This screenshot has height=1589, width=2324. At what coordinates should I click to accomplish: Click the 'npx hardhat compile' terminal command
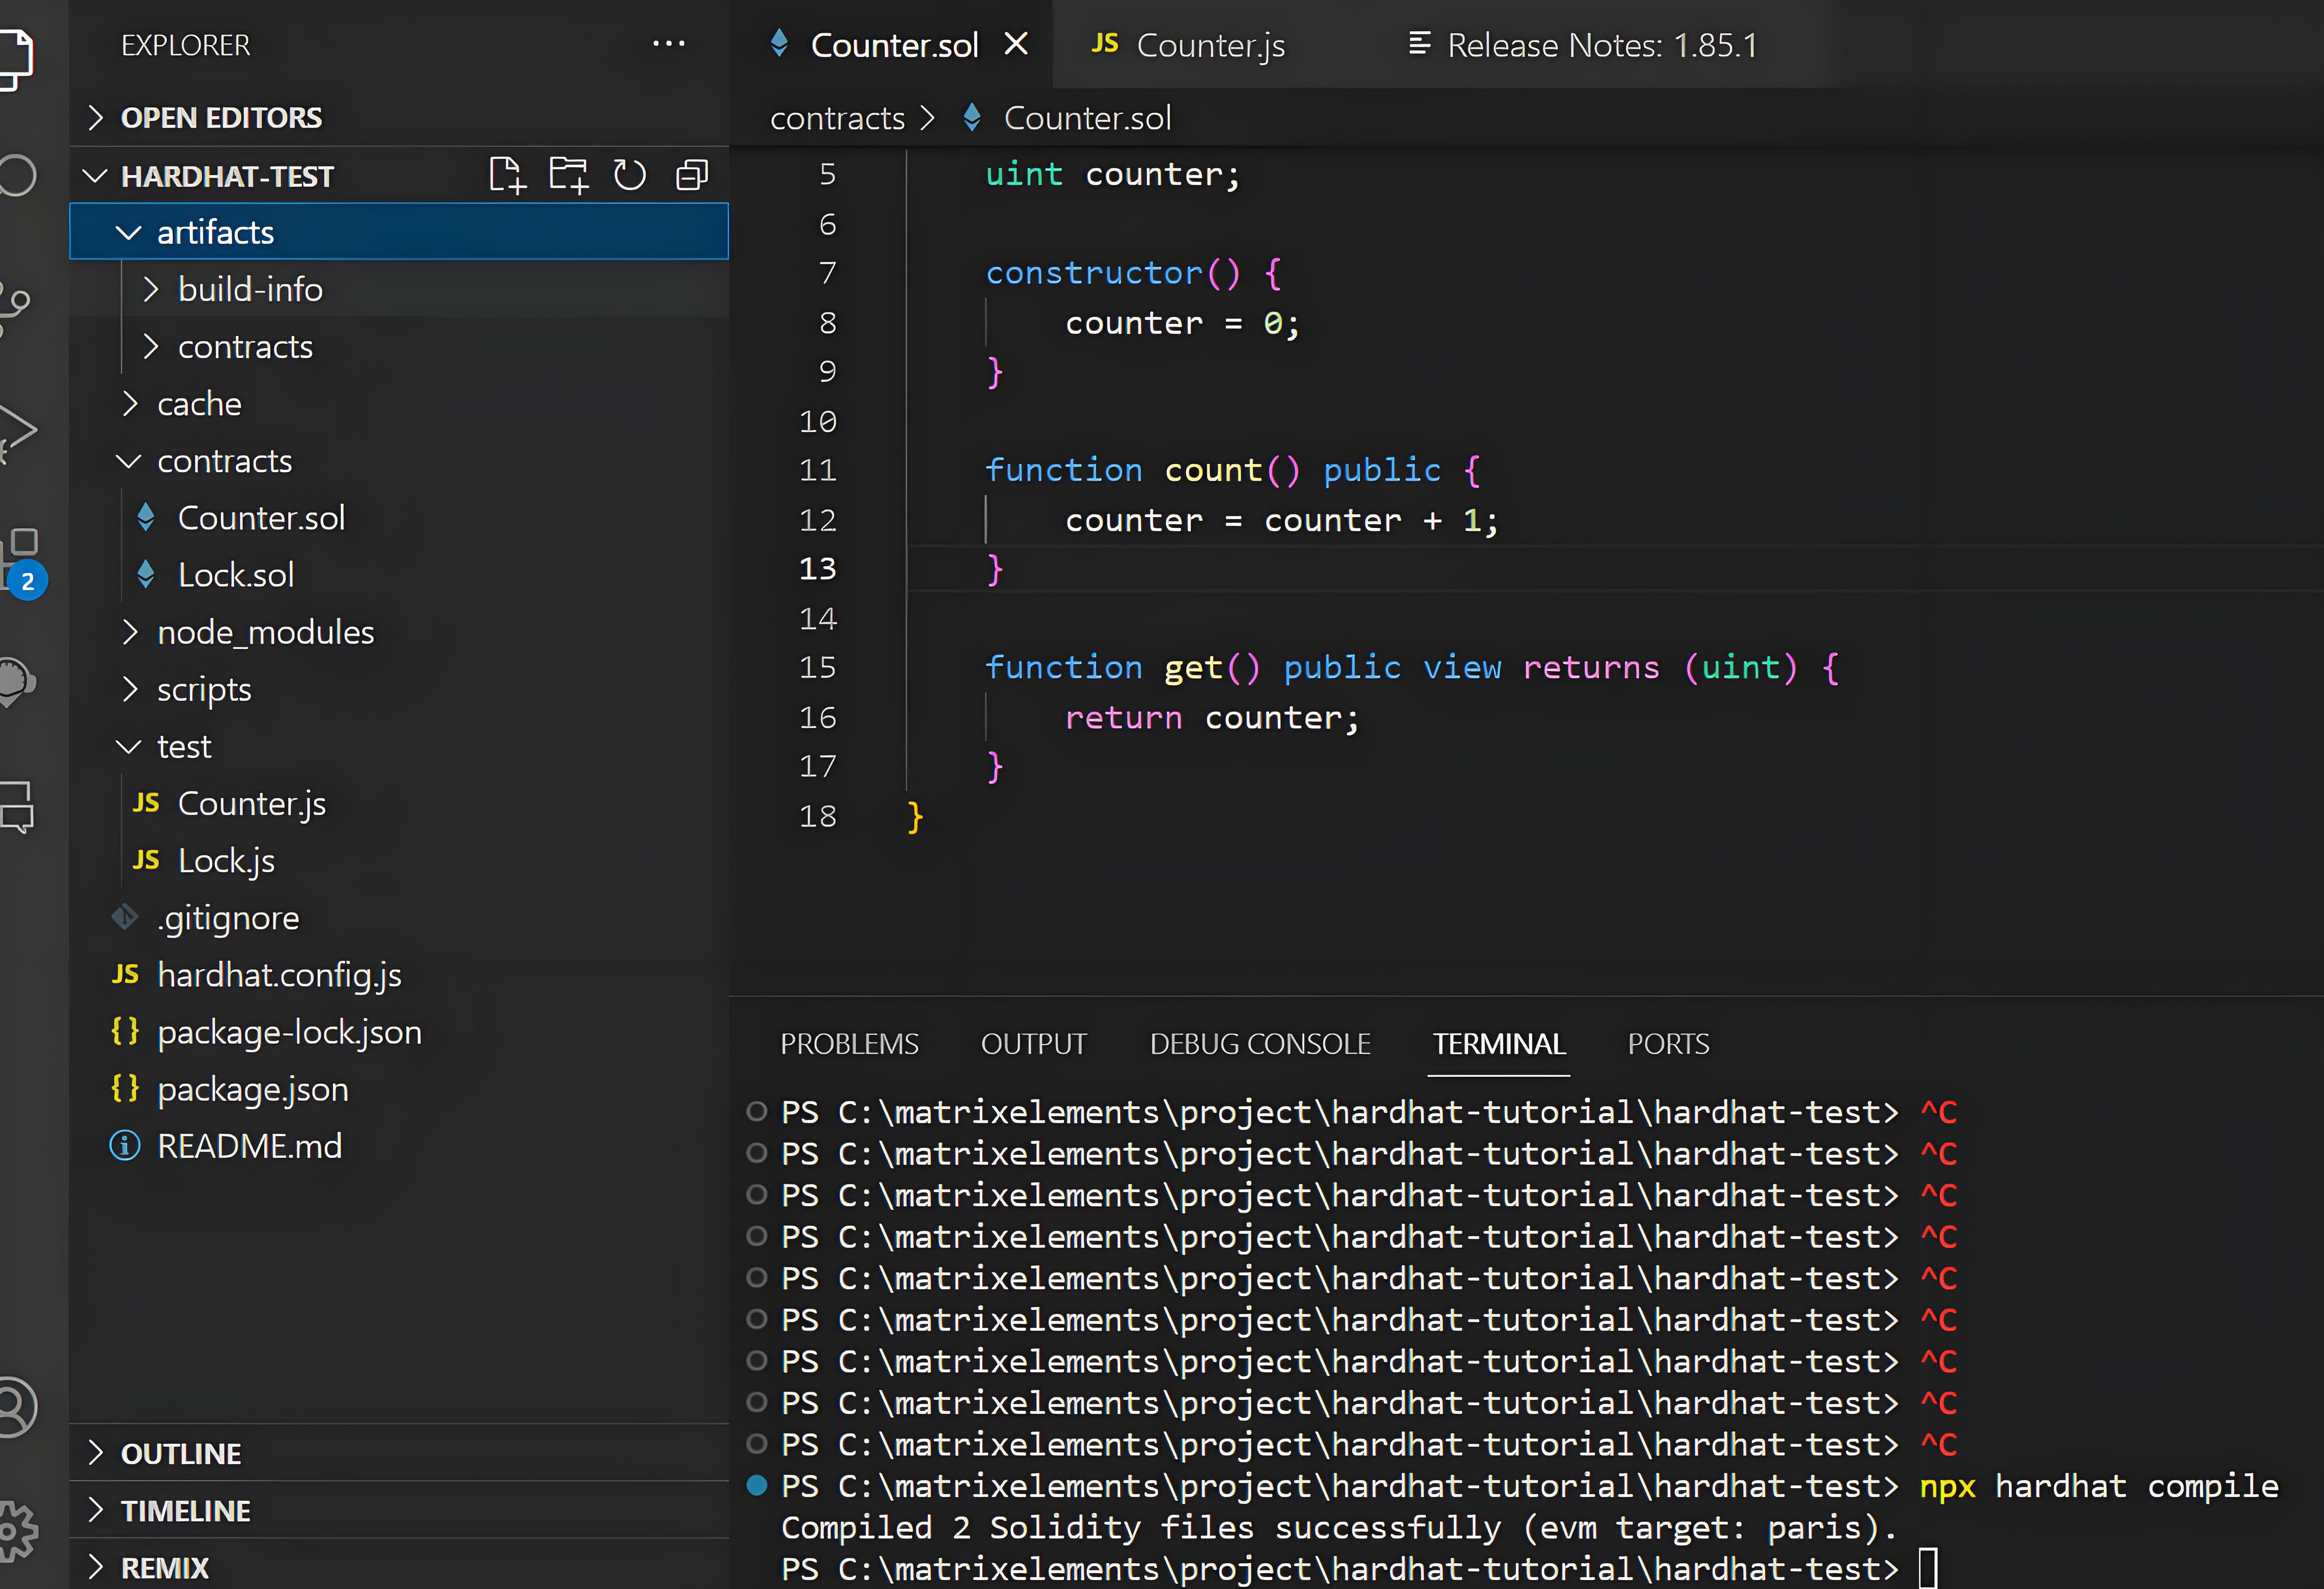[2098, 1486]
